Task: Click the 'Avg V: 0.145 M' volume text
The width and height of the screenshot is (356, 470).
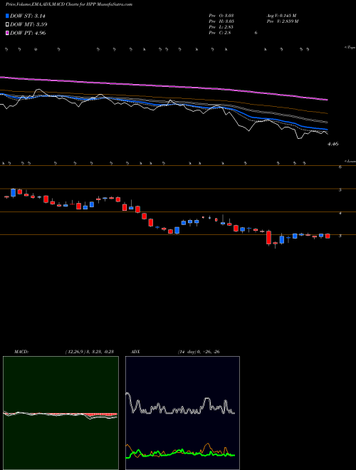Action: coord(281,15)
